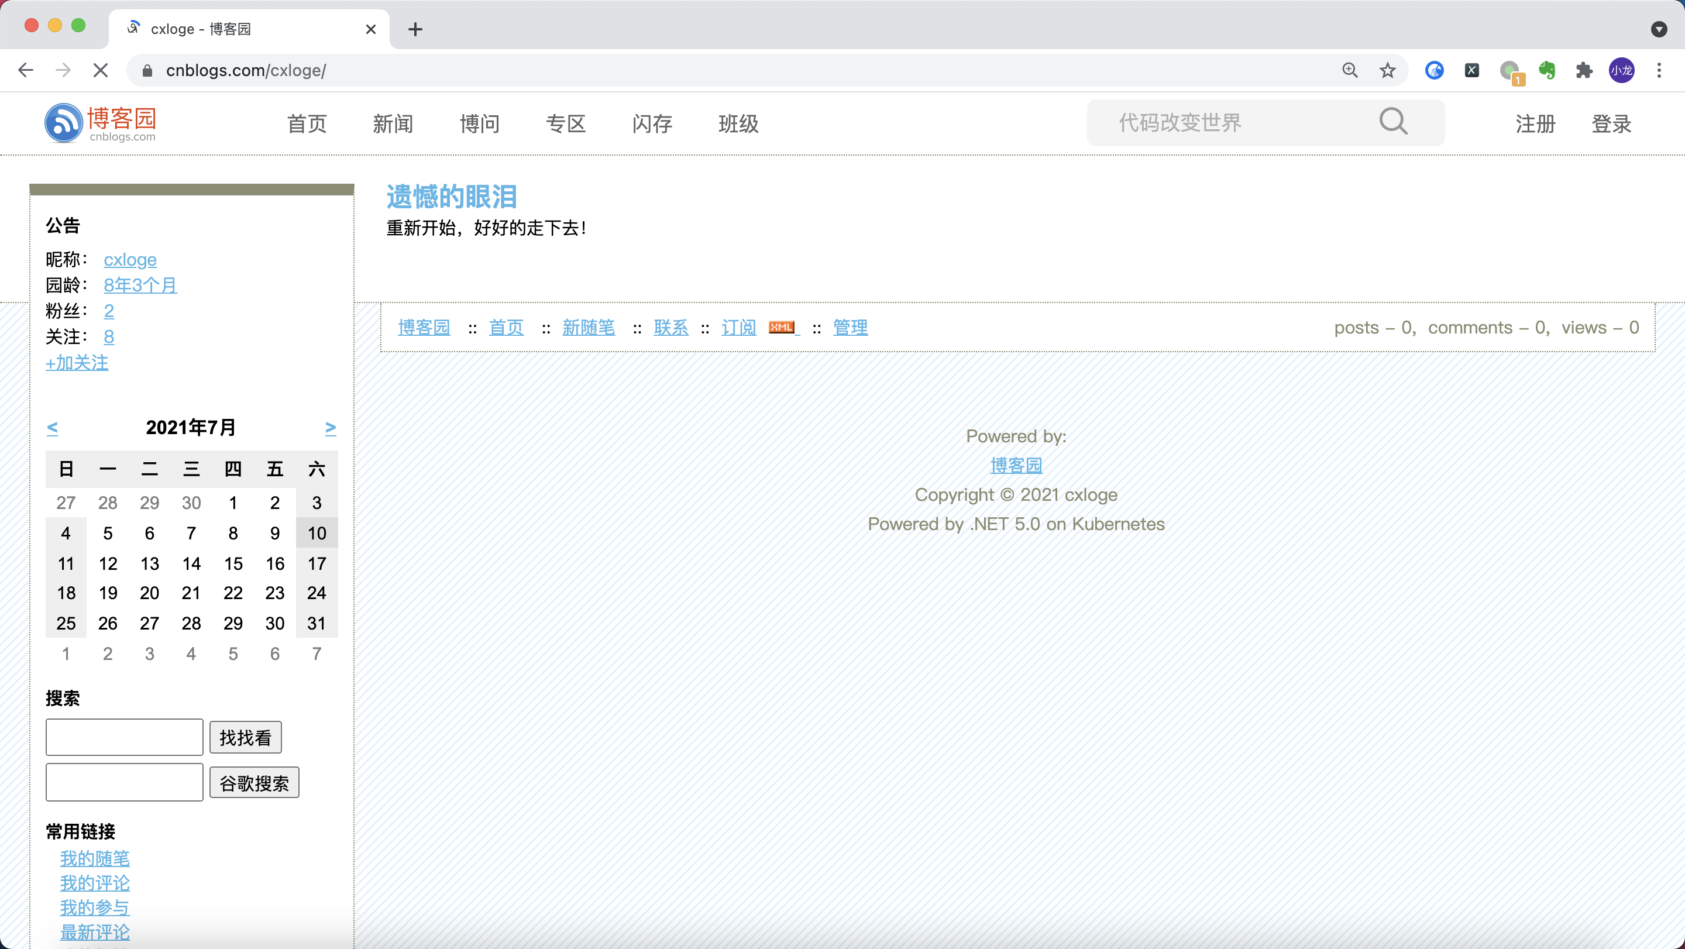
Task: Open the 新闻 navigation item
Action: click(393, 123)
